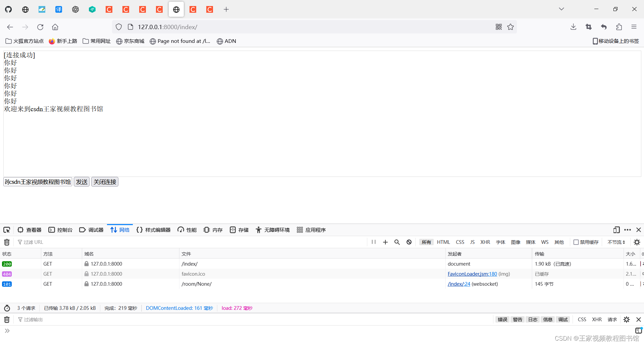Open the FaviconLoader.jsm:180 link

(x=472, y=274)
